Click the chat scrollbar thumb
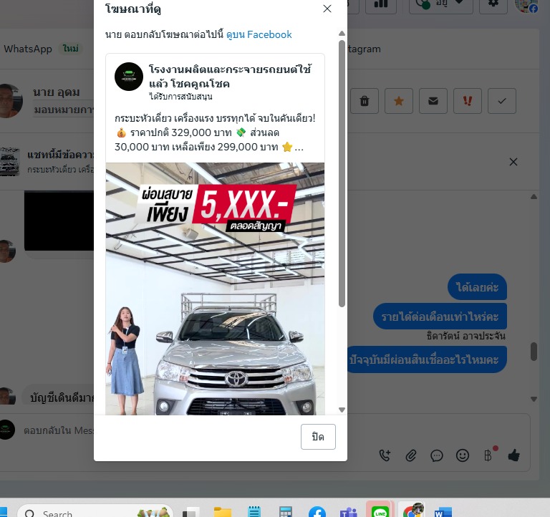 click(x=534, y=352)
